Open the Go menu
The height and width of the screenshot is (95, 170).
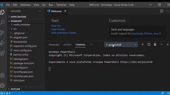pyautogui.click(x=44, y=5)
